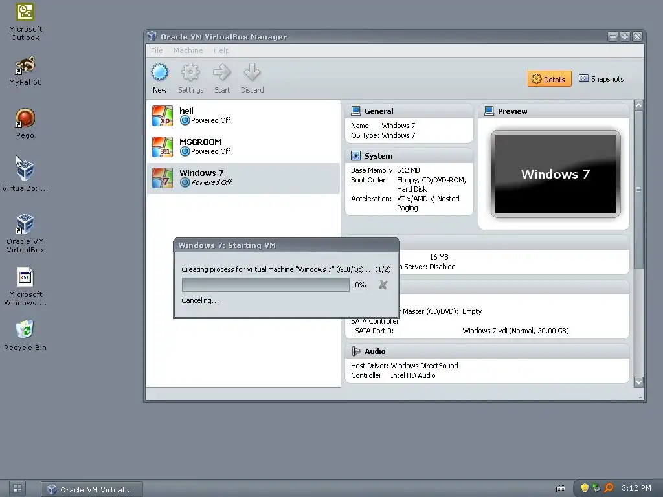Viewport: 663px width, 497px height.
Task: Click the Audio section speaker icon
Action: pos(355,351)
